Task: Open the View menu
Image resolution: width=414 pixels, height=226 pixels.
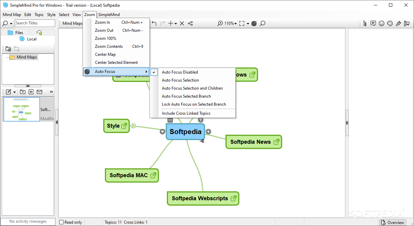Action: (77, 15)
